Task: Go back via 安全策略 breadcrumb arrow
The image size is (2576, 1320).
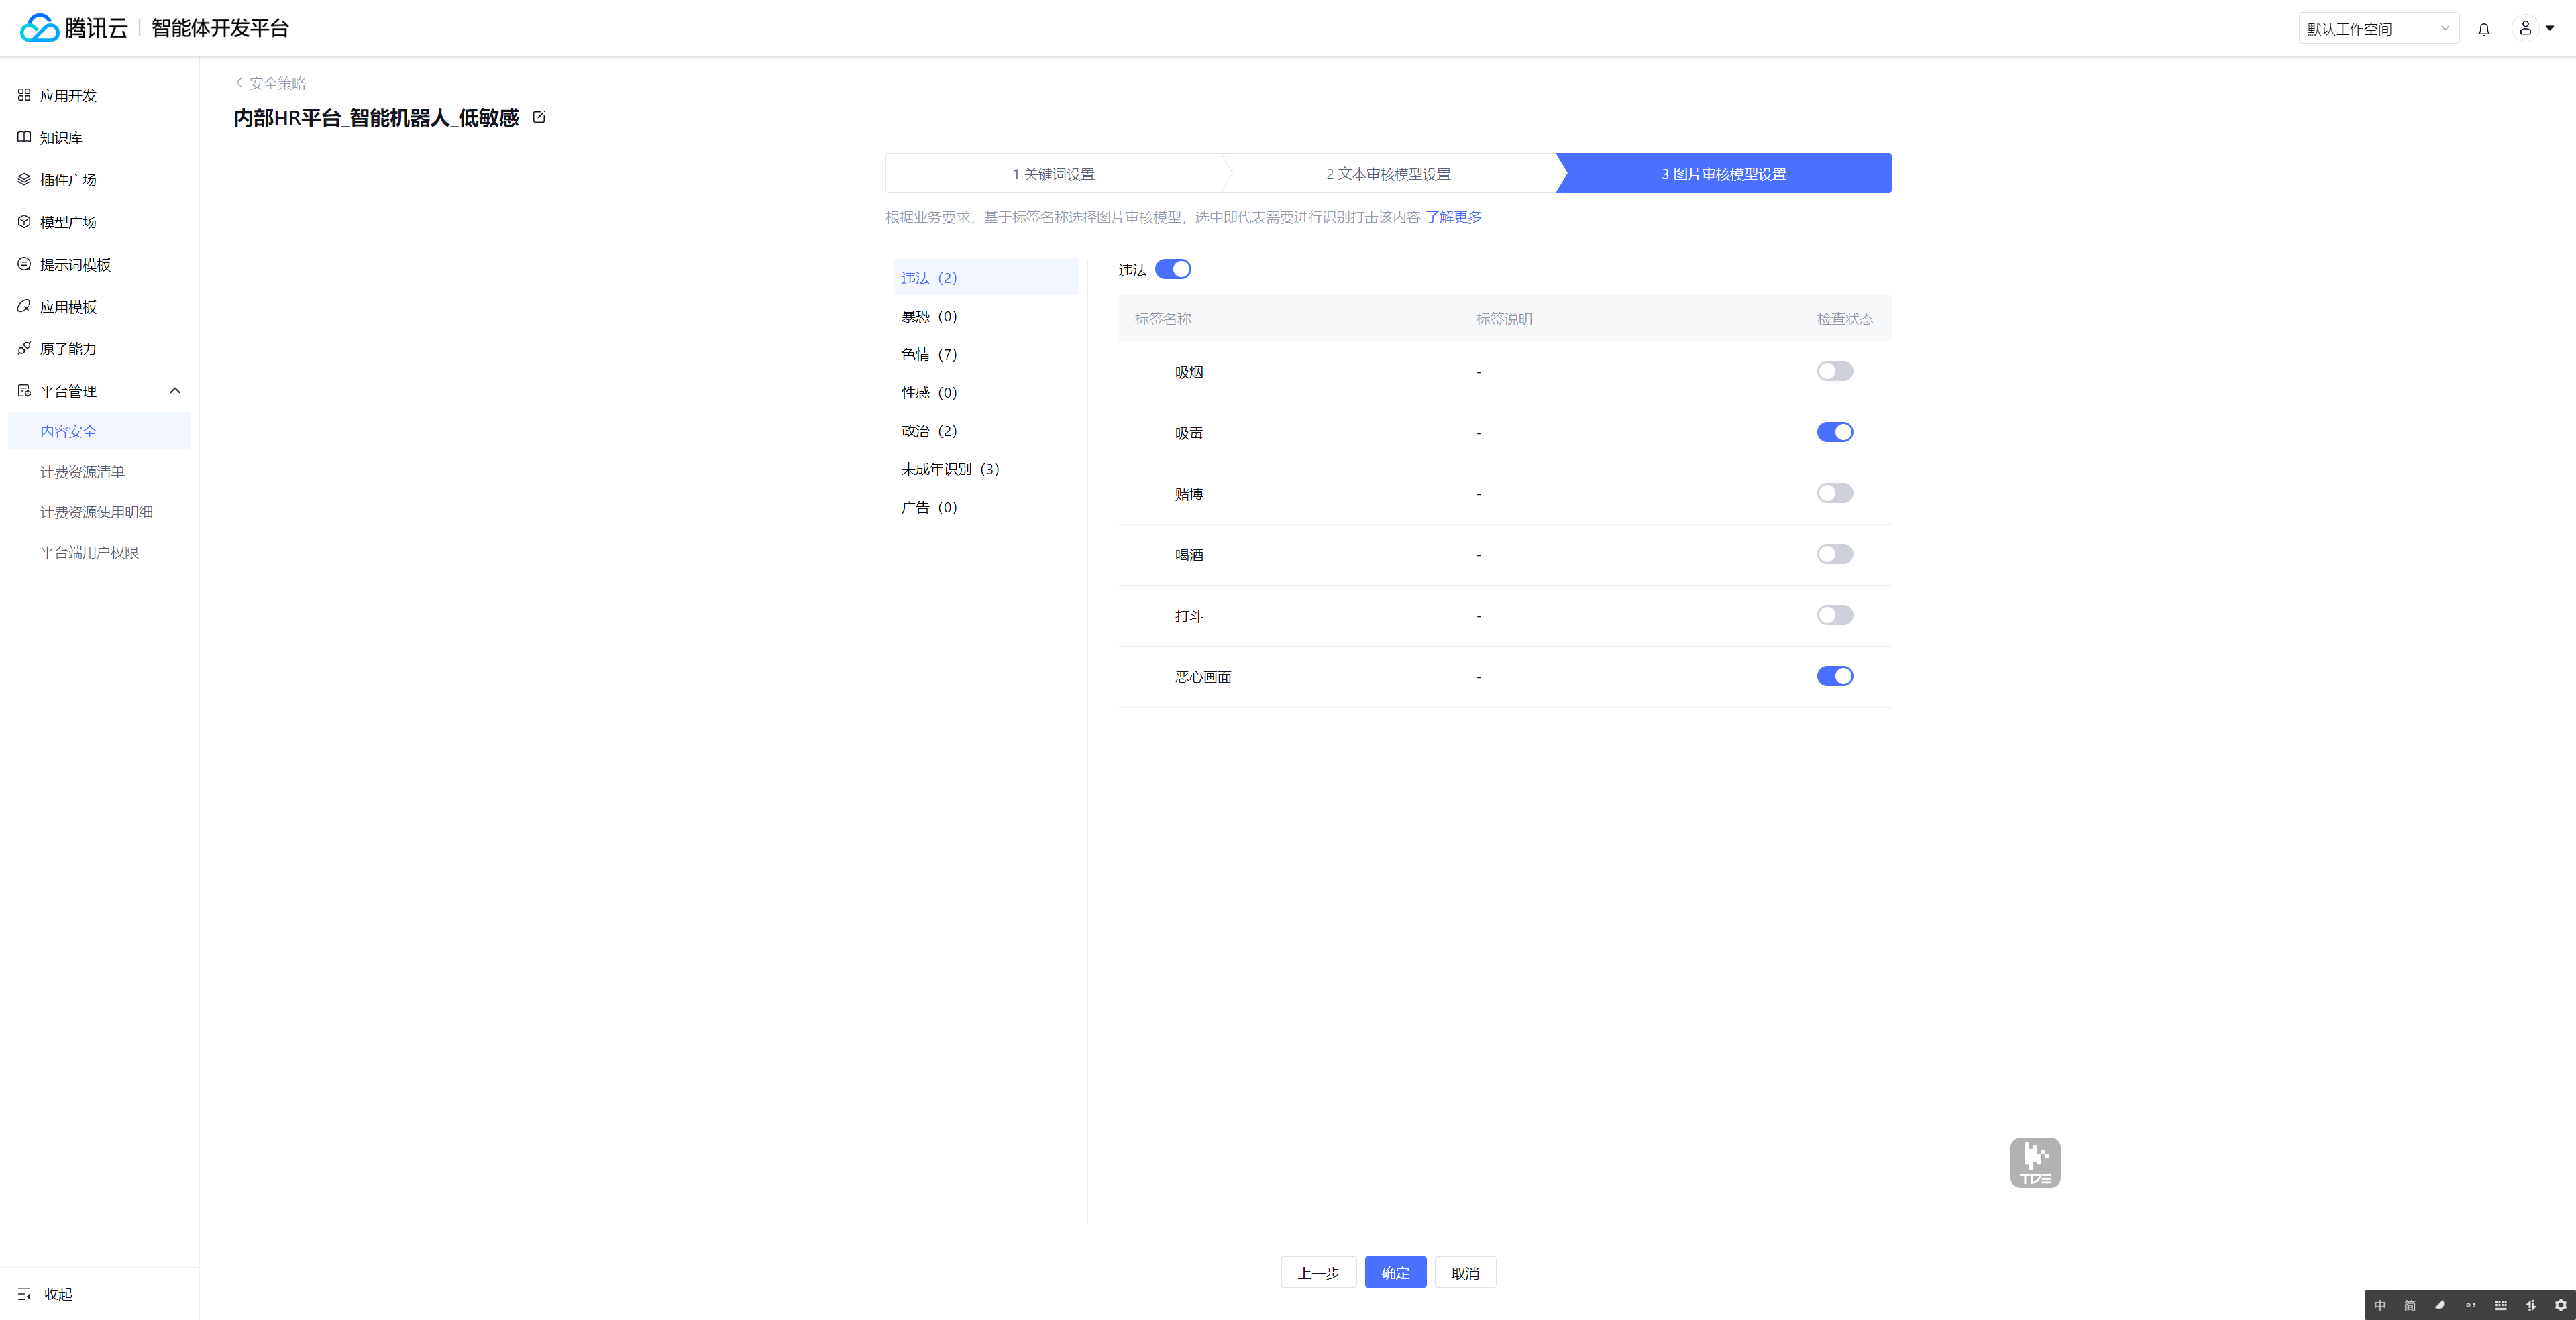Action: (239, 83)
